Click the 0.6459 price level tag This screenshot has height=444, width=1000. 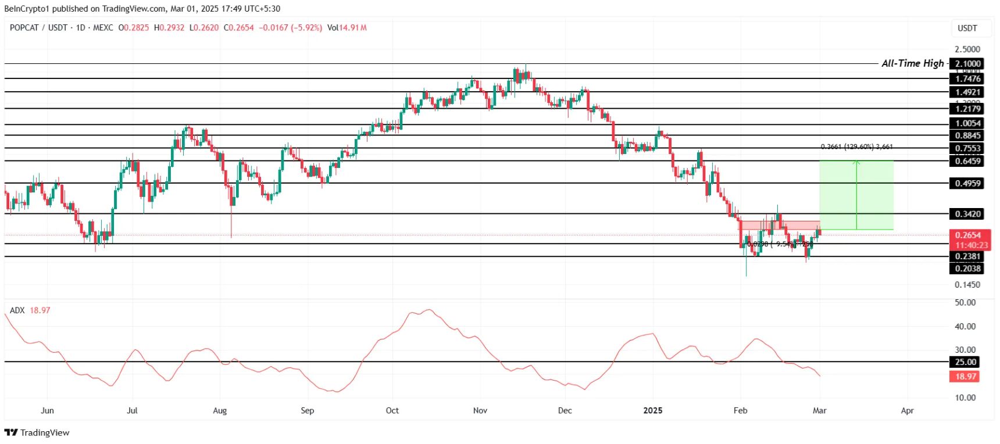tap(968, 161)
